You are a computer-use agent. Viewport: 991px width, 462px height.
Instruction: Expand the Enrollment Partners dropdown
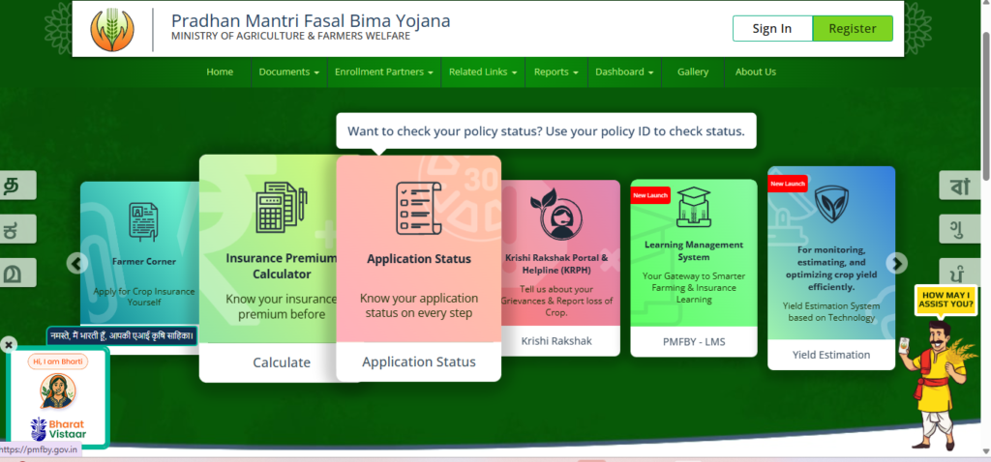point(383,72)
